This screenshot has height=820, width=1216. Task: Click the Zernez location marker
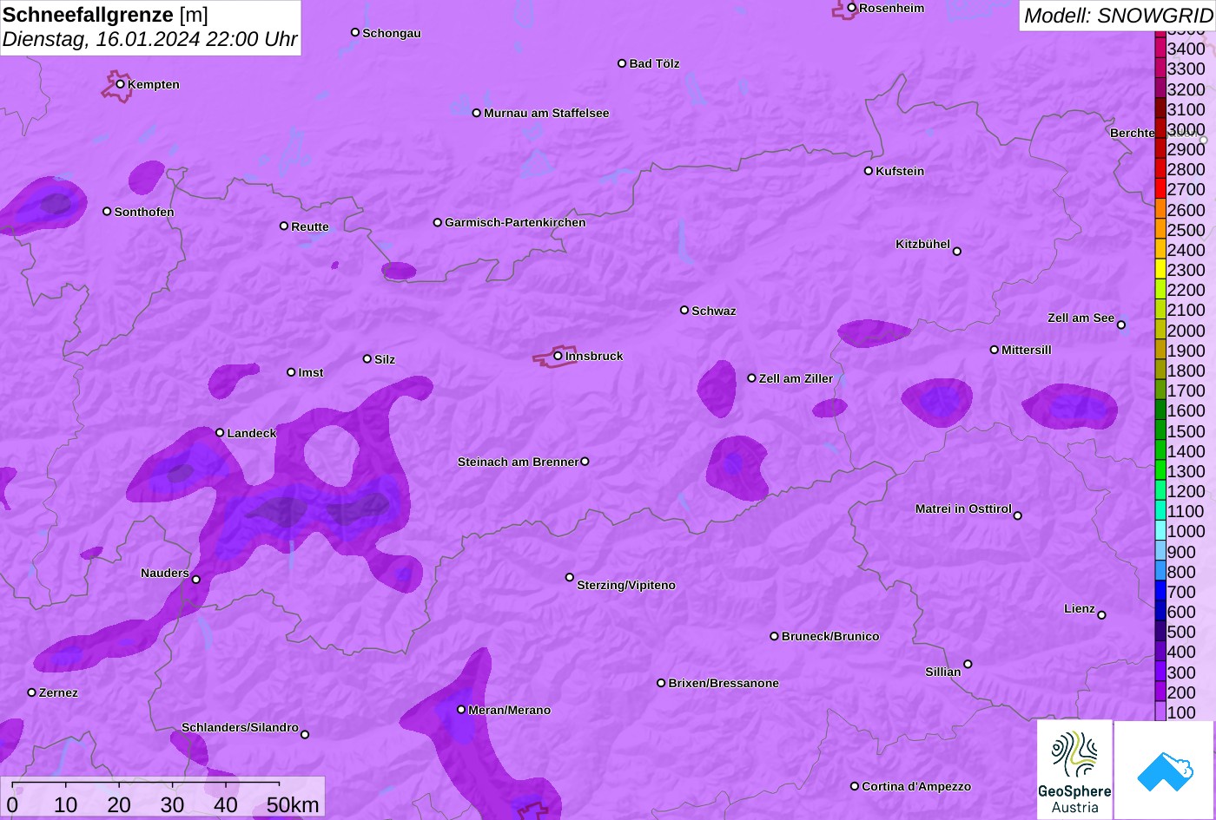(x=32, y=692)
